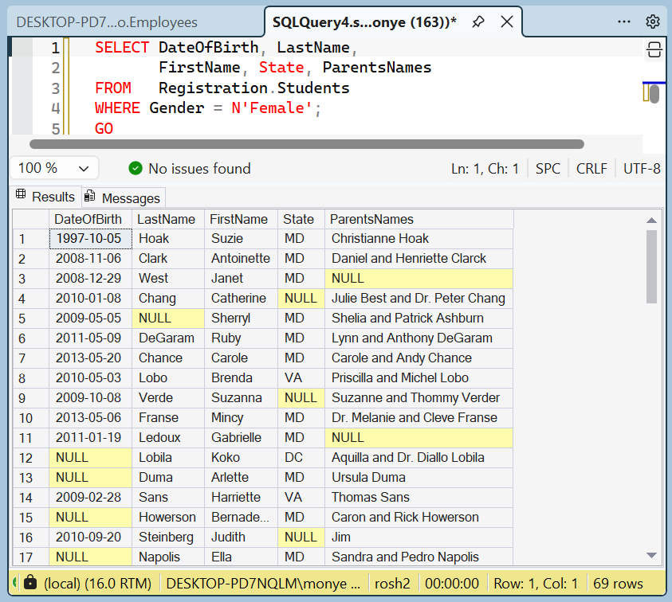Click the 69 rows status entry
The height and width of the screenshot is (602, 672).
pyautogui.click(x=618, y=583)
